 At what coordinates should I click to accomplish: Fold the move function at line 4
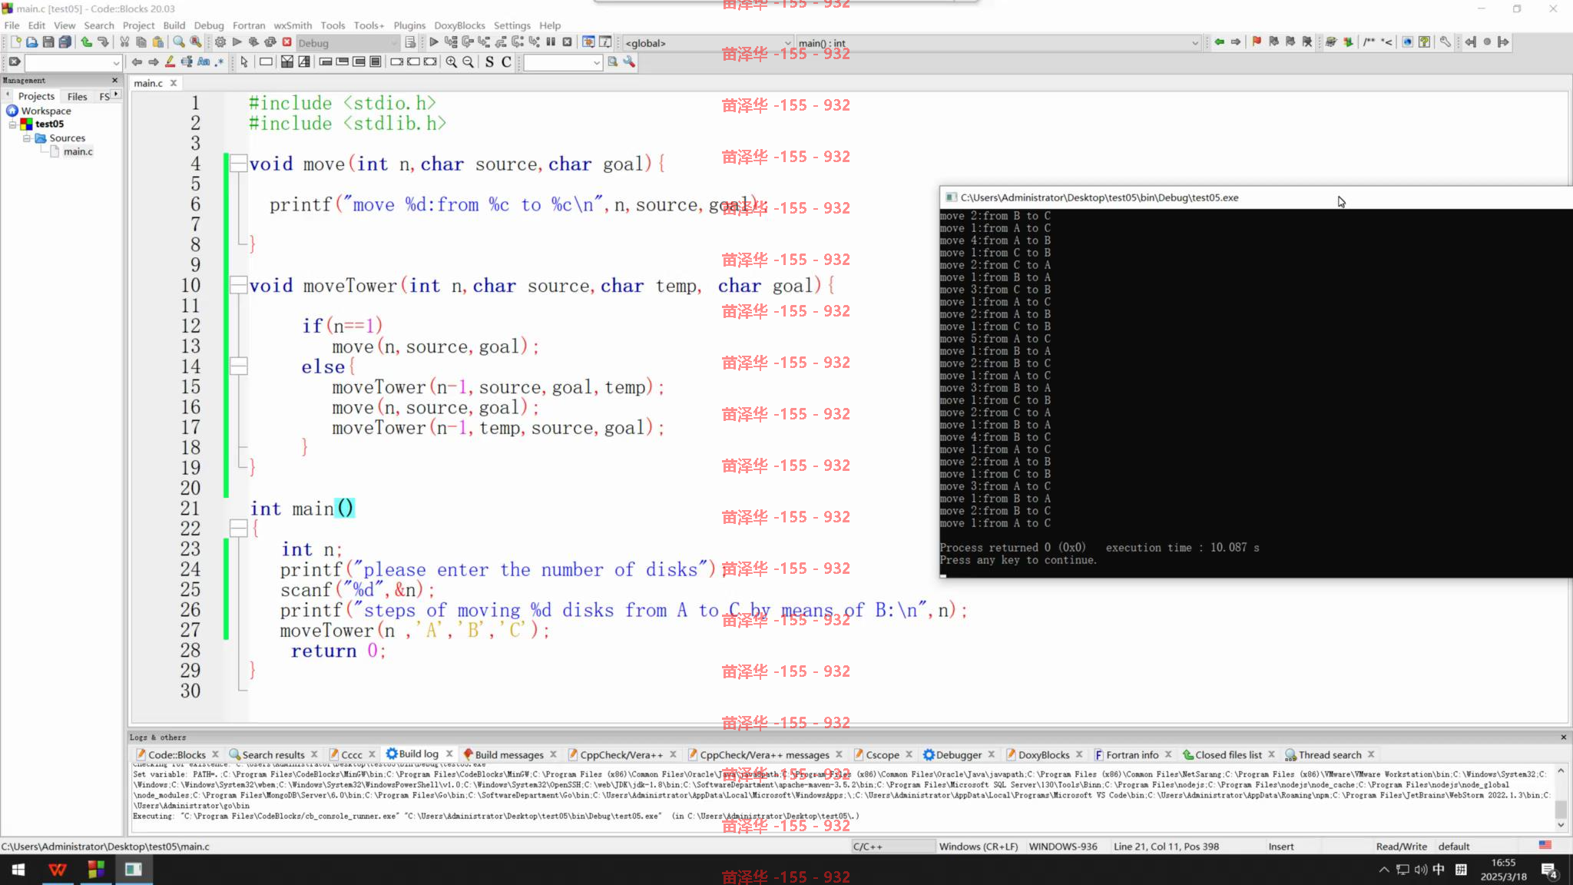click(x=239, y=163)
